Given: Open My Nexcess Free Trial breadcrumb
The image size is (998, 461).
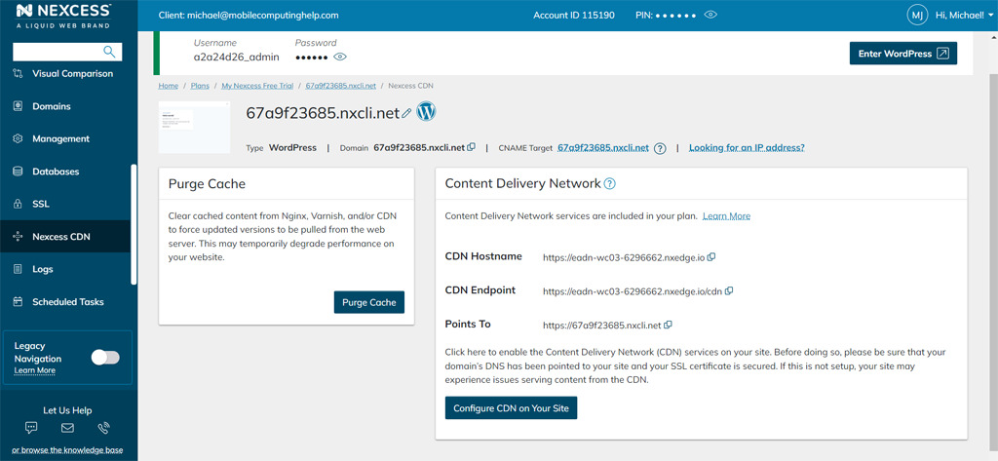Looking at the screenshot, I should 257,86.
